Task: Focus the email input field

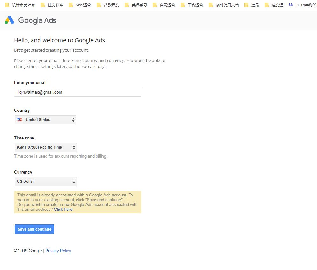Action: [78, 92]
